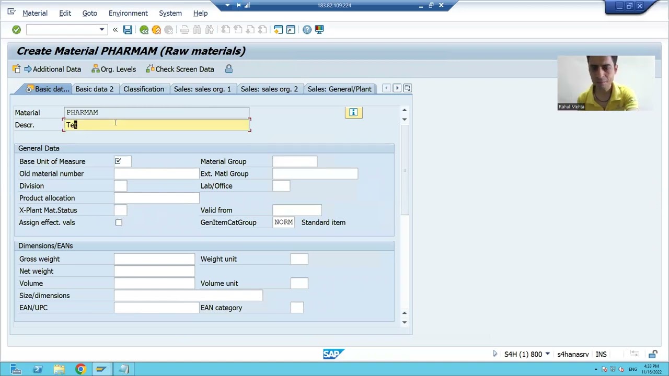Open the Material menu
Image resolution: width=669 pixels, height=376 pixels.
point(35,13)
